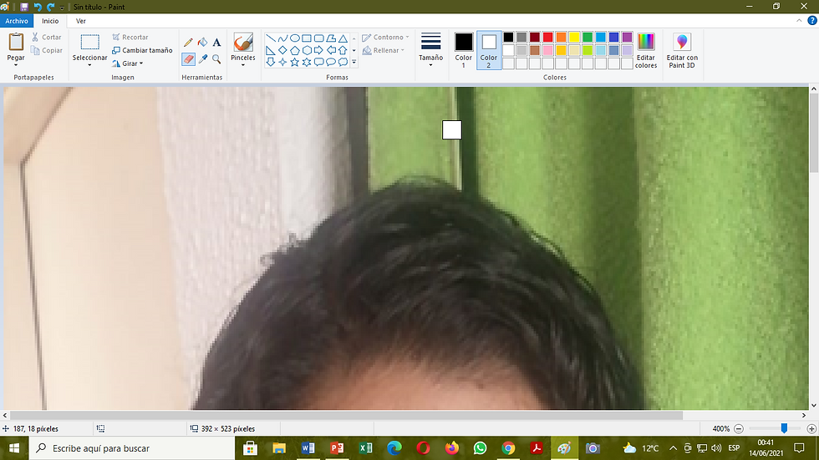Choose the right triangle shape
Image resolution: width=819 pixels, height=460 pixels.
[271, 50]
